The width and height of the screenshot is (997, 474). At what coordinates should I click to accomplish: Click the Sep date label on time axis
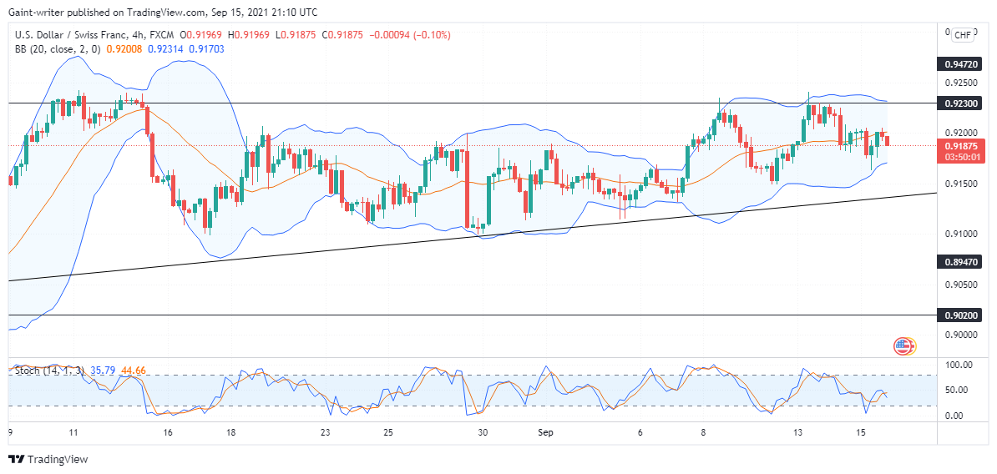coord(546,433)
